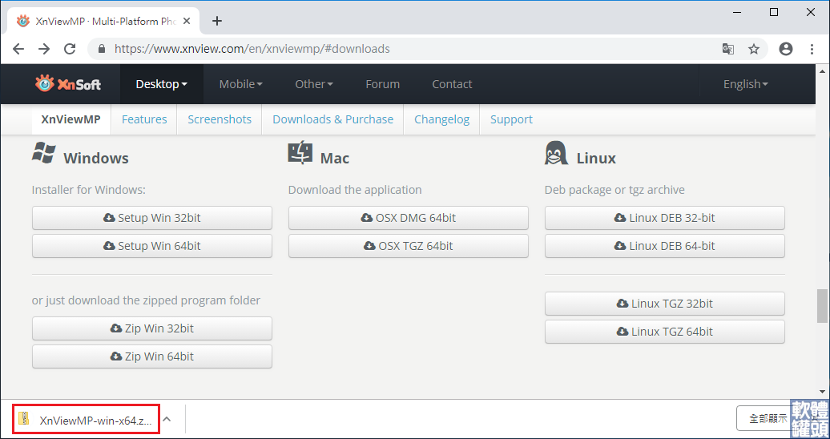The image size is (830, 439).
Task: Bookmark page with the star icon
Action: click(x=754, y=49)
